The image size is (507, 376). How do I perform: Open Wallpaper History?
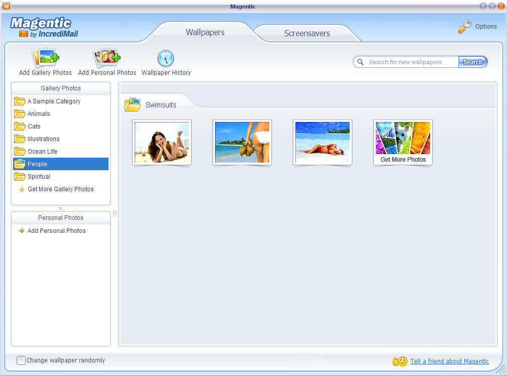(x=166, y=59)
